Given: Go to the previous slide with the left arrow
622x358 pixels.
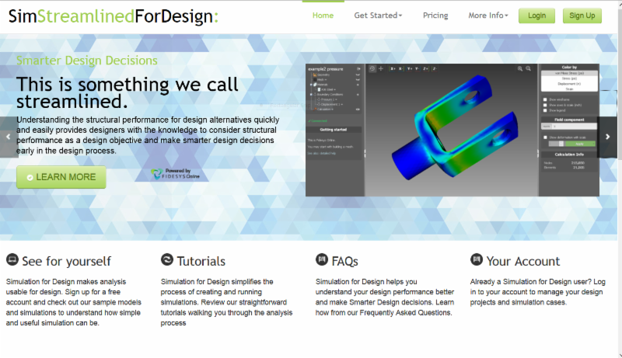Looking at the screenshot, I should point(9,137).
